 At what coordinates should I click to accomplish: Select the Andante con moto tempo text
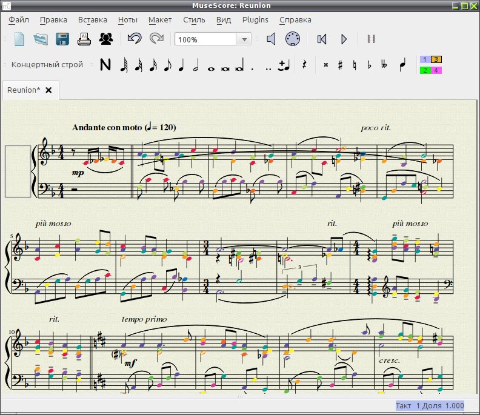(x=124, y=127)
